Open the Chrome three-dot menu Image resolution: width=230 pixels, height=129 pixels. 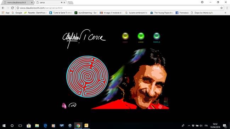[x=227, y=8]
